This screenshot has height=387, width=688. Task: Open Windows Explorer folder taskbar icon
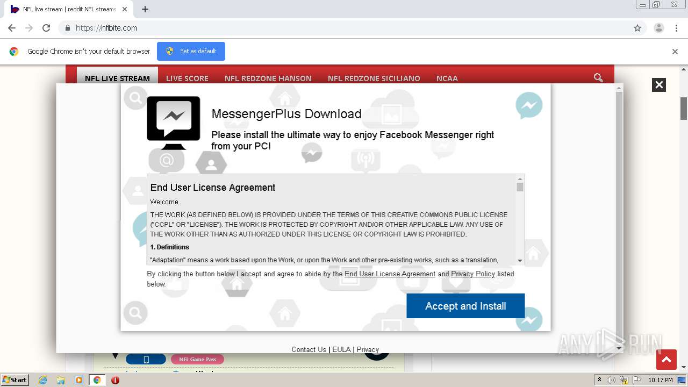61,380
